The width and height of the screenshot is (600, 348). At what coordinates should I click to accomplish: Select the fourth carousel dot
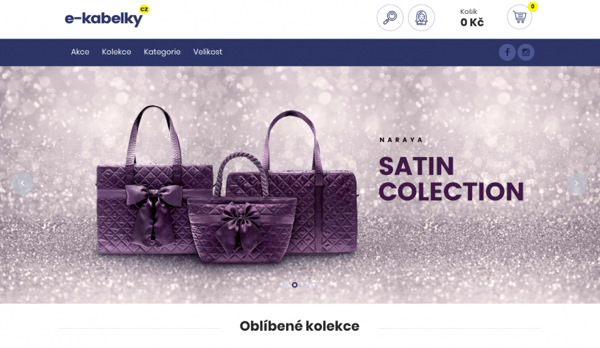pyautogui.click(x=314, y=285)
